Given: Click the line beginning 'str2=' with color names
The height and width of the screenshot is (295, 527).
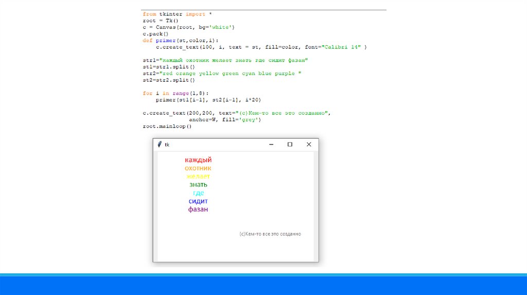Looking at the screenshot, I should (x=222, y=73).
